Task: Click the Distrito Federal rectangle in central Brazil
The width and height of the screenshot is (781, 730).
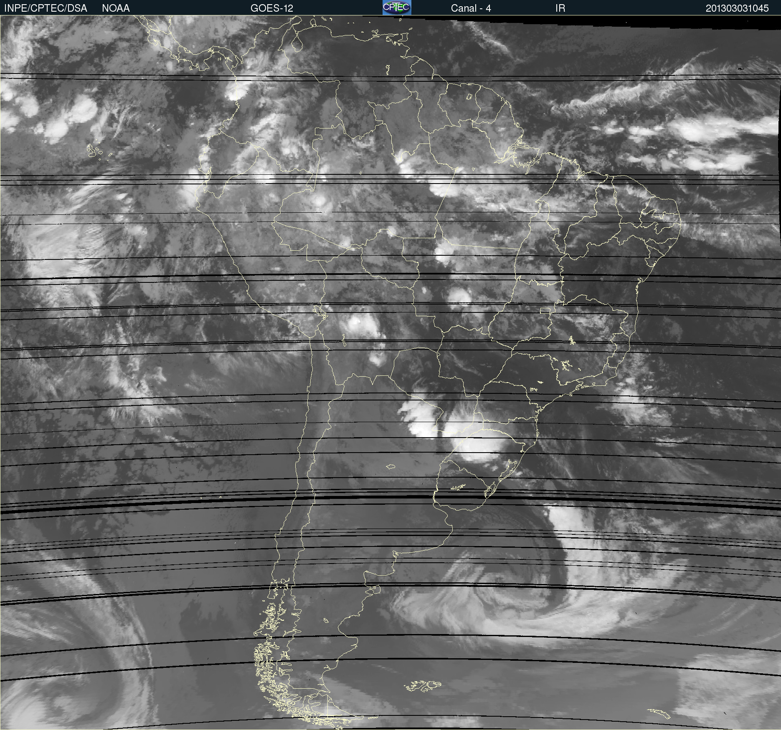Action: 545,311
